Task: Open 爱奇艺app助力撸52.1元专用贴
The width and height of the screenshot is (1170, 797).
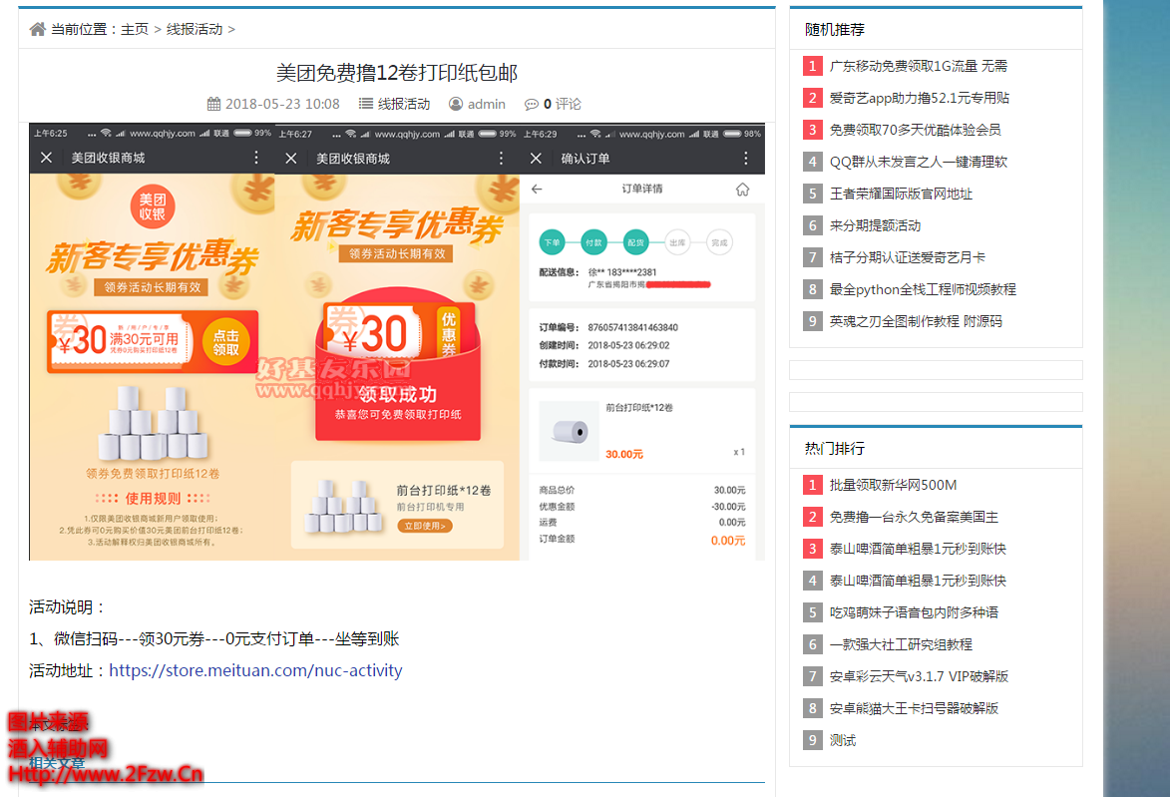Action: (x=920, y=98)
